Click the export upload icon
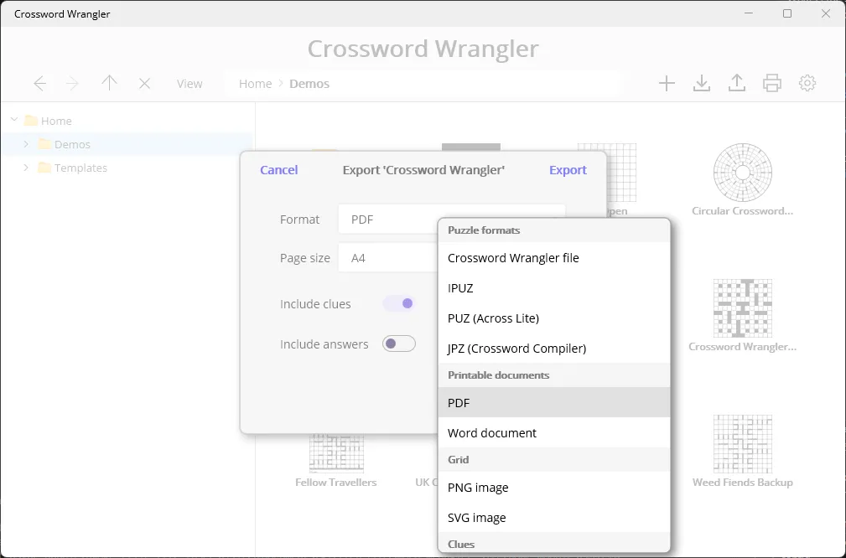Viewport: 846px width, 558px height. pyautogui.click(x=737, y=83)
